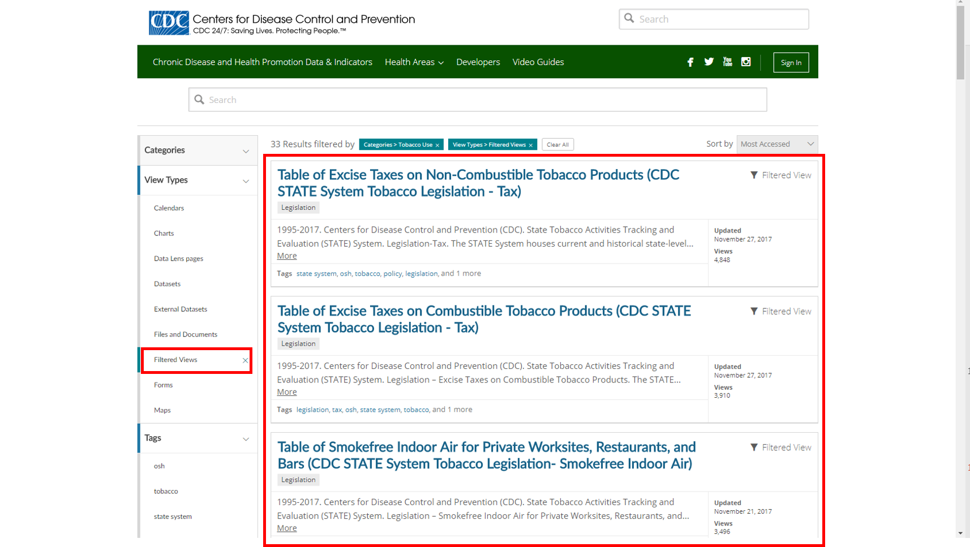Viewport: 970px width, 547px height.
Task: Filter by Charts view type
Action: [x=164, y=234]
